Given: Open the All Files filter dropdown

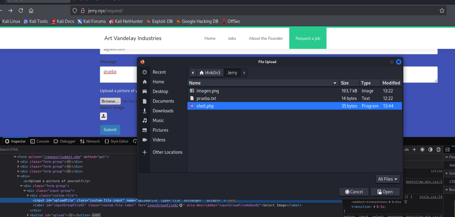Looking at the screenshot, I should (x=387, y=179).
